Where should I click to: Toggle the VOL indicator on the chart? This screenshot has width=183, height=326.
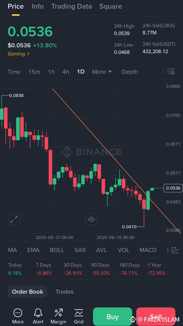(x=123, y=250)
